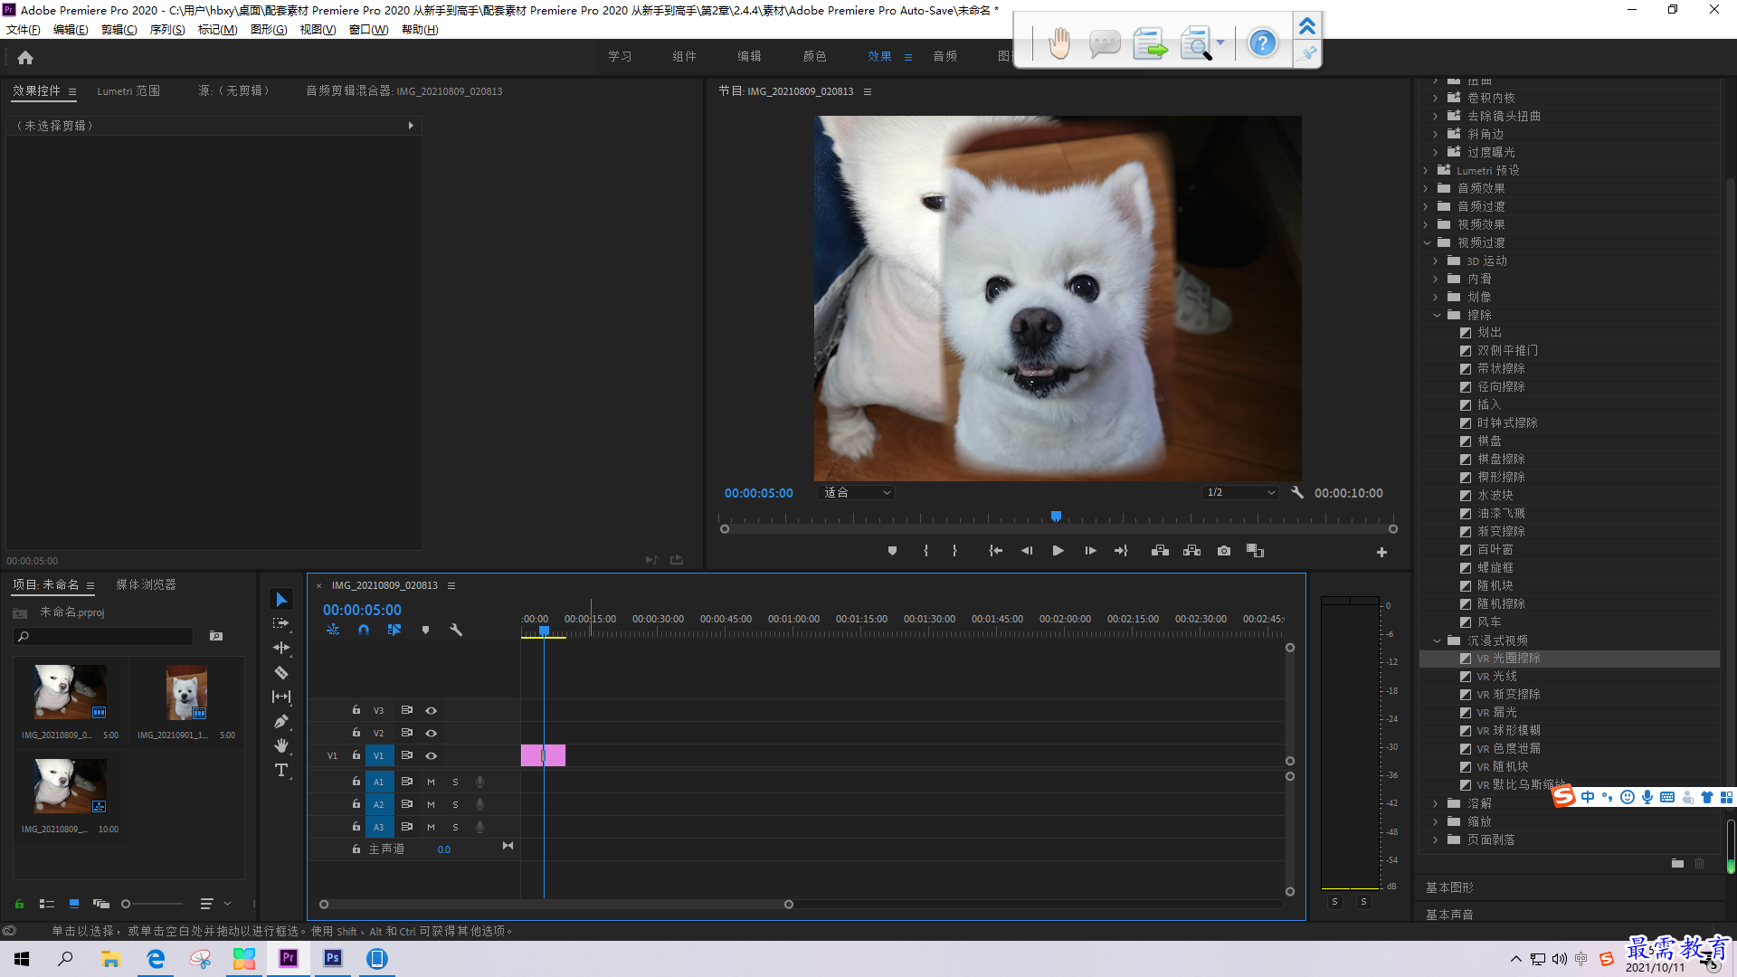Select the Selection tool arrow
This screenshot has height=977, width=1737.
pos(281,600)
